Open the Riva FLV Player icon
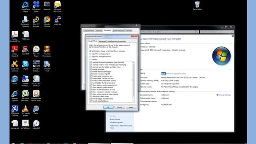The height and width of the screenshot is (144, 256). click(36, 51)
